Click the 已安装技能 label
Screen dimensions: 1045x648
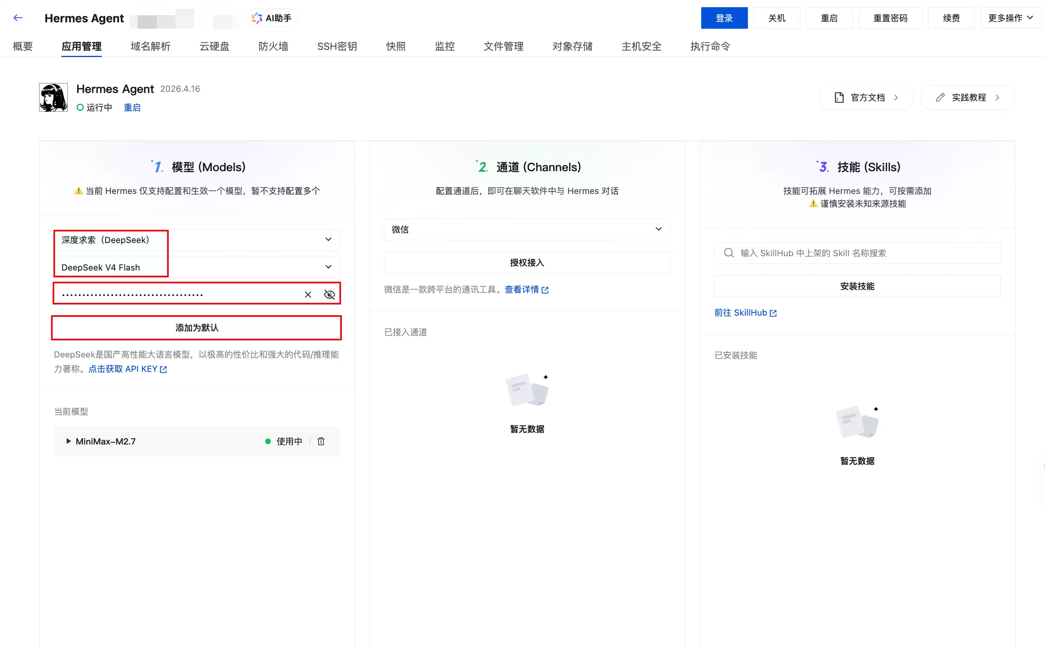coord(736,355)
